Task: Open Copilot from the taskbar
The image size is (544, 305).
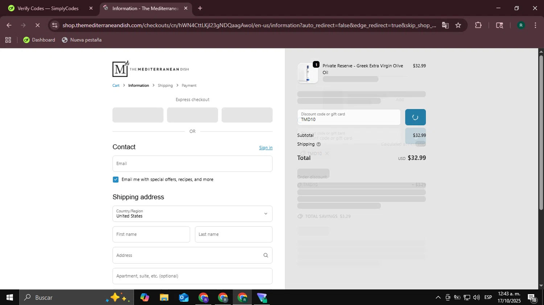Action: tap(145, 297)
